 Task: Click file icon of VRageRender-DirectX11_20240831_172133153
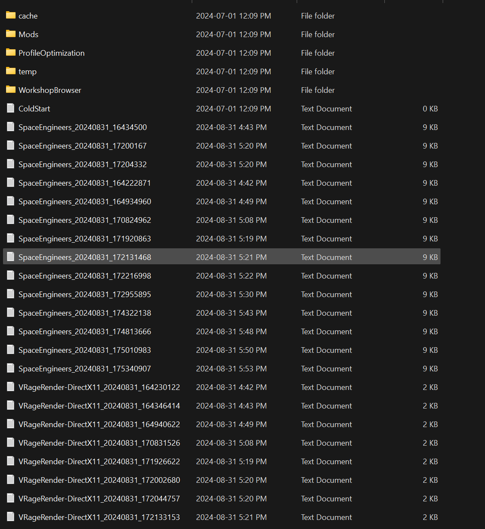point(11,516)
